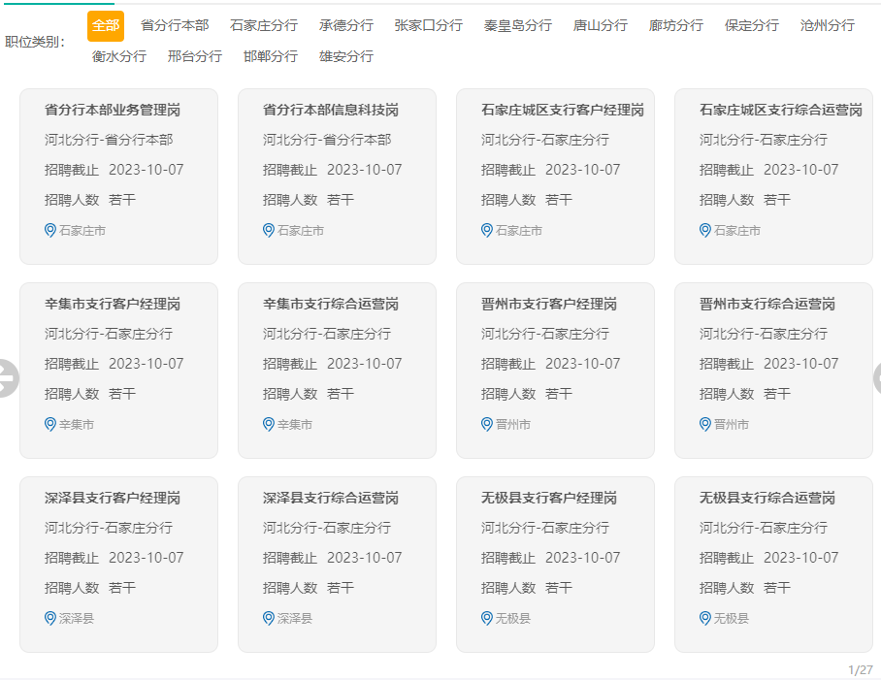Click 河北分行-省分行本部 in 信息科技岗 card

(x=327, y=140)
